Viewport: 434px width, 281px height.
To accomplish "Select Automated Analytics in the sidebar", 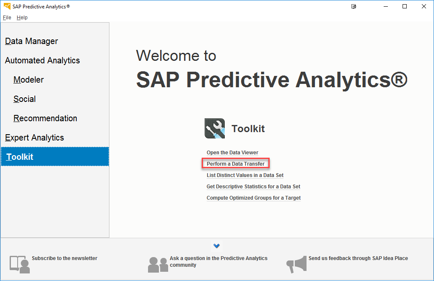I will [42, 60].
